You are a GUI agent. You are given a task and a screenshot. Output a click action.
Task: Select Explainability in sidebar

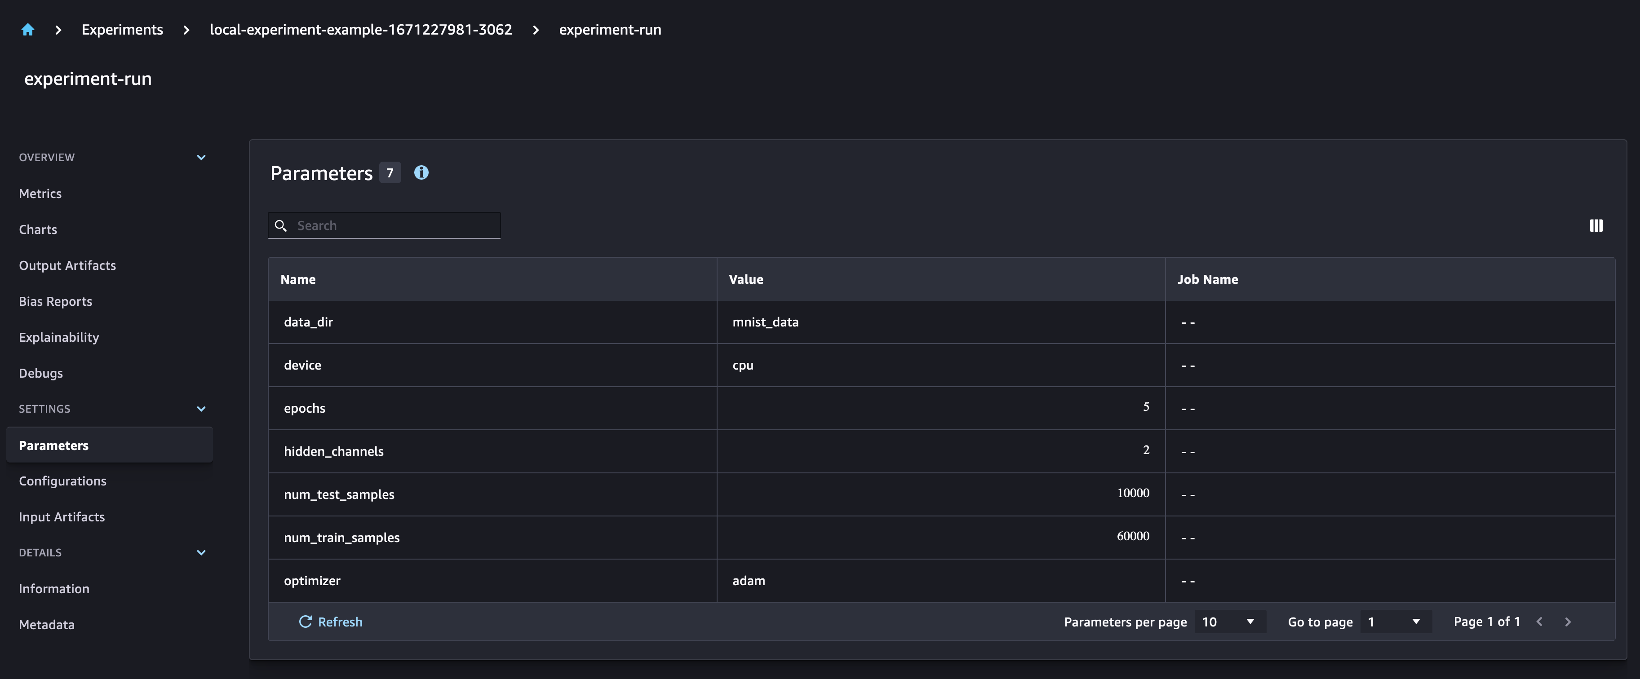[58, 337]
